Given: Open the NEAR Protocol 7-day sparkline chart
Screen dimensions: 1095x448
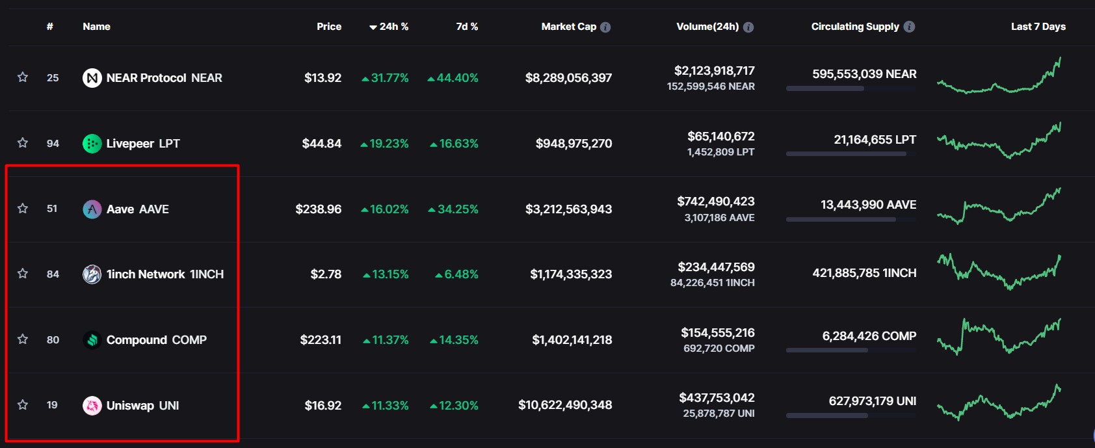Looking at the screenshot, I should click(x=999, y=77).
